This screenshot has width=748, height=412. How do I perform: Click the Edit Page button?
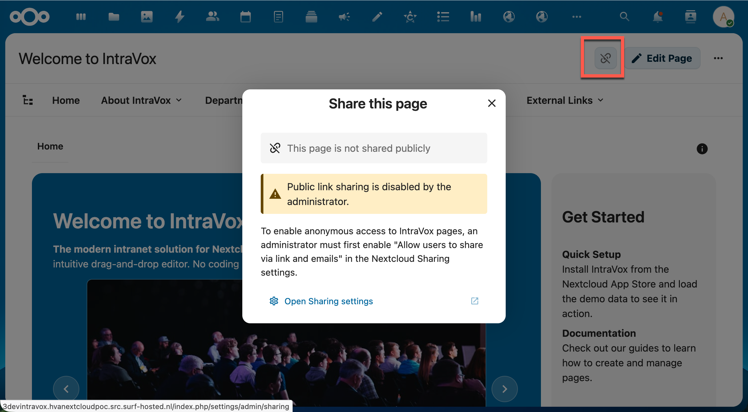(x=662, y=58)
